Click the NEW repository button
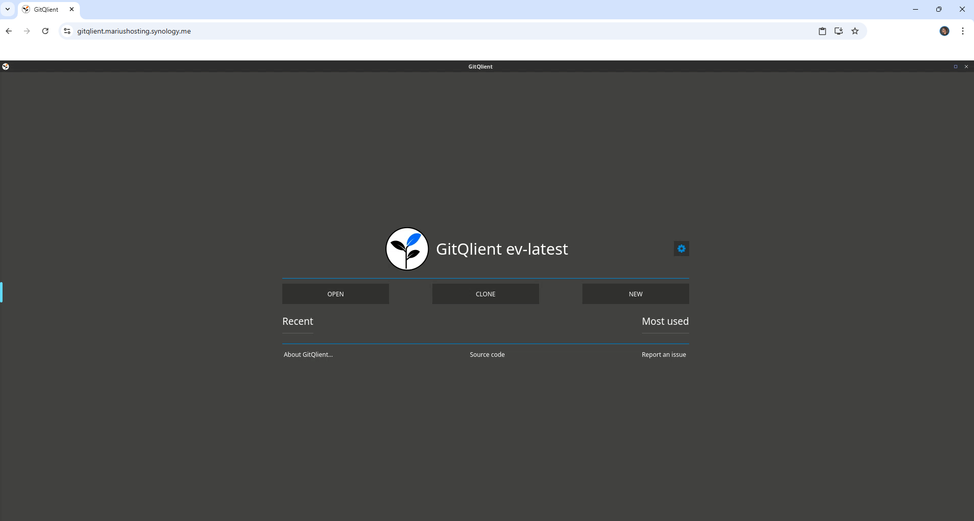 click(636, 294)
